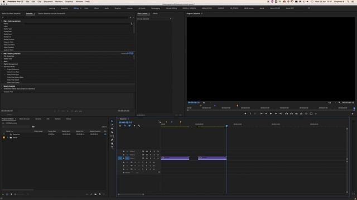Export a frame with the camera icon
357x200 pixels.
click(x=296, y=113)
